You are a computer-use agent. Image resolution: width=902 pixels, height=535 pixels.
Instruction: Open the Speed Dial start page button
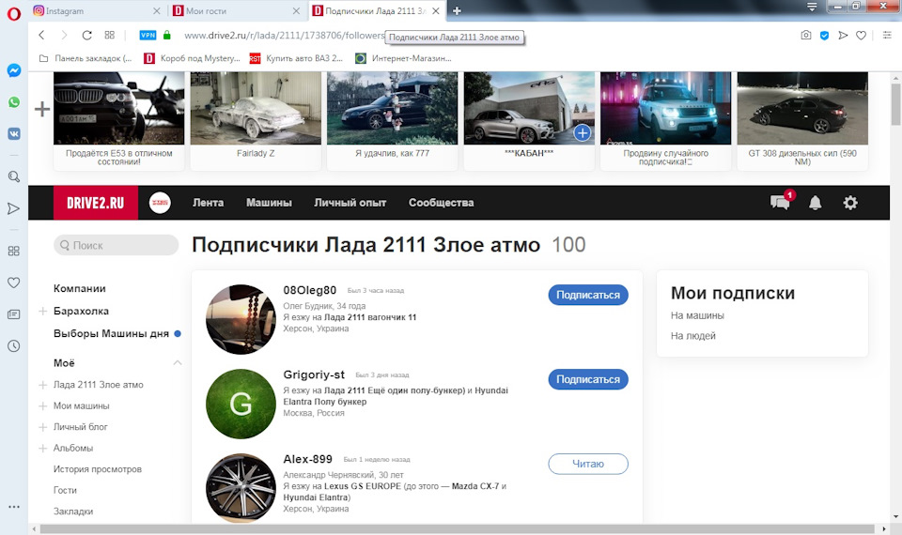(109, 35)
